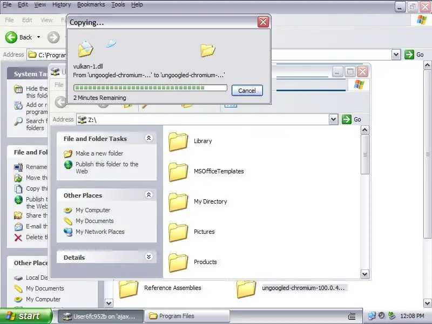Click the red Delete this folder icon
Viewport: 432px width, 324px height.
point(18,237)
